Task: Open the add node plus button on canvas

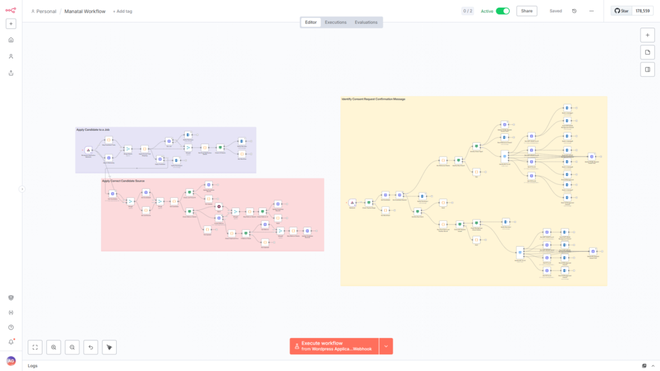Action: pos(647,35)
